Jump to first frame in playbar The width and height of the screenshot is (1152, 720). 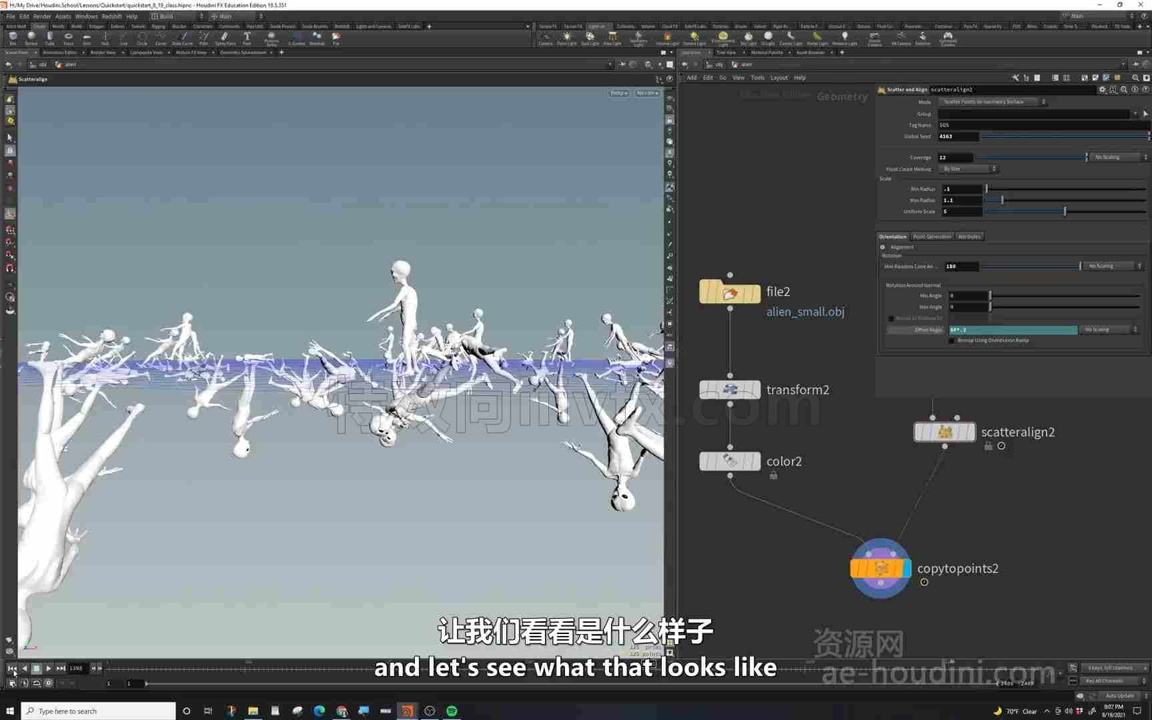tap(12, 668)
